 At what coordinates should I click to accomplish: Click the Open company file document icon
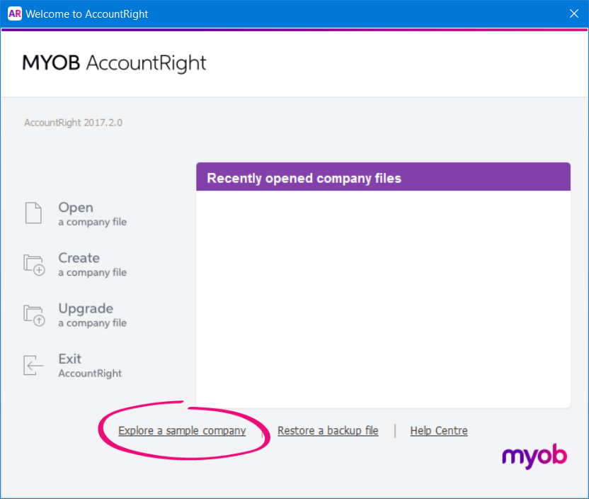pos(33,213)
